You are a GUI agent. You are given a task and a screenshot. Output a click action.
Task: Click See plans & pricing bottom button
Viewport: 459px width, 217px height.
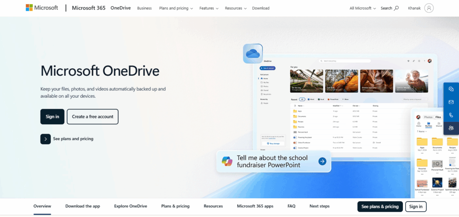pos(380,206)
